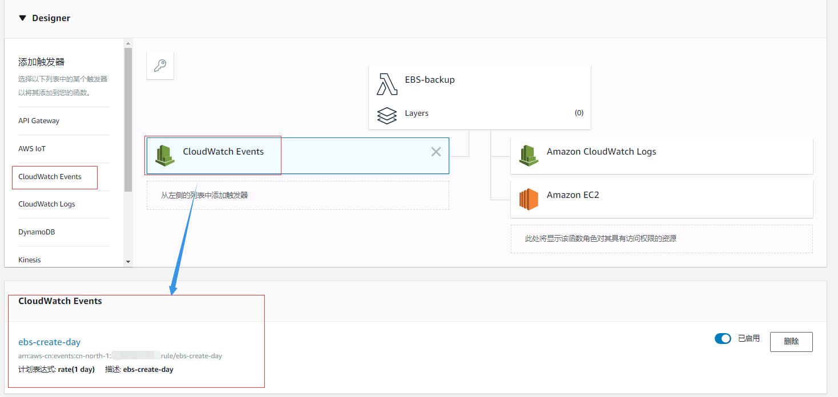Select the EBS-backup function card
Screen dimensions: 838x397
point(480,98)
